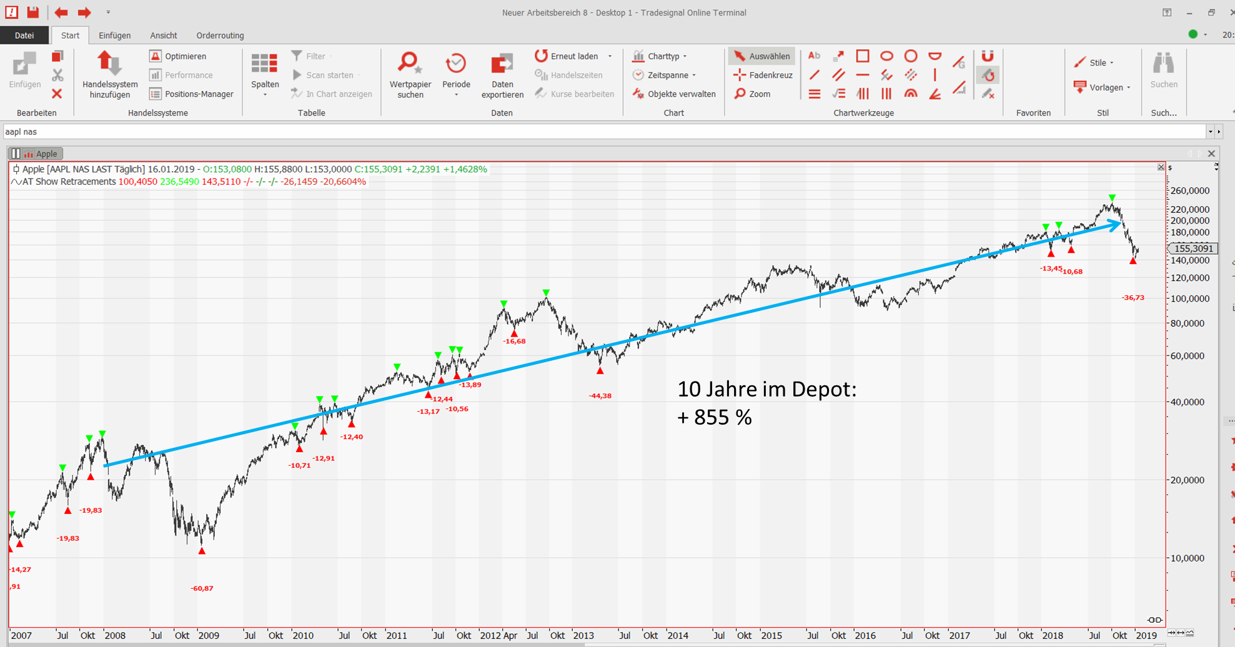Click the Positions-Manager button

click(x=192, y=94)
